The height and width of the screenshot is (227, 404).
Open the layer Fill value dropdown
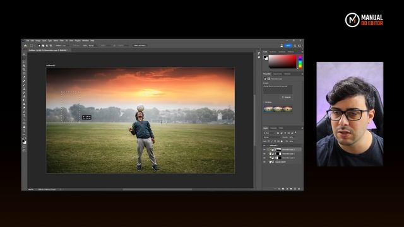(x=292, y=141)
